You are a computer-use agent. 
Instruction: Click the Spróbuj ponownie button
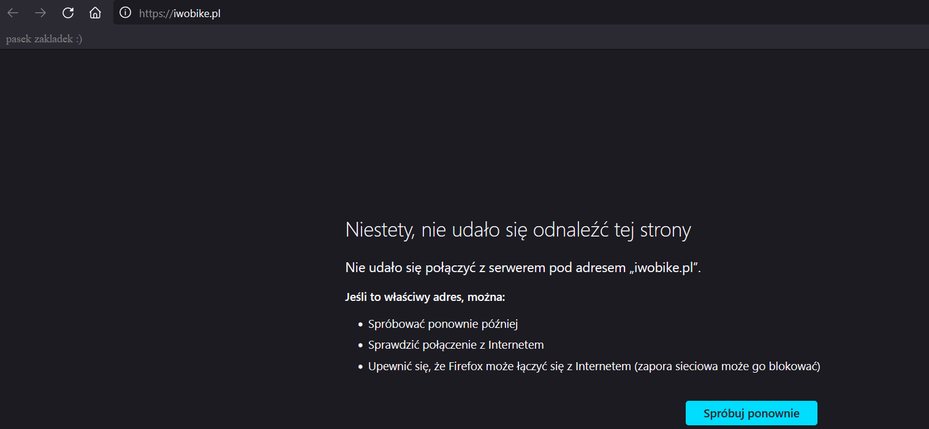point(751,413)
